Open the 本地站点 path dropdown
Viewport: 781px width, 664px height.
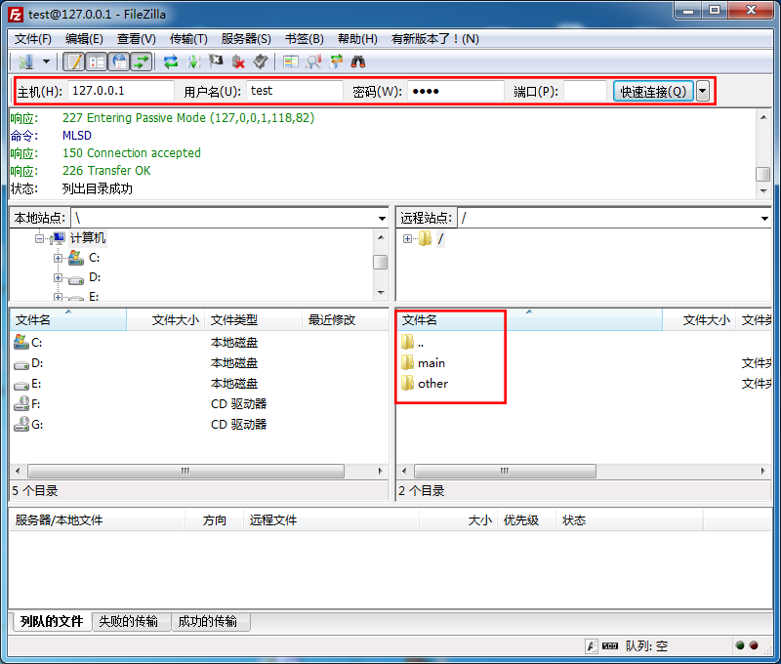pyautogui.click(x=382, y=218)
